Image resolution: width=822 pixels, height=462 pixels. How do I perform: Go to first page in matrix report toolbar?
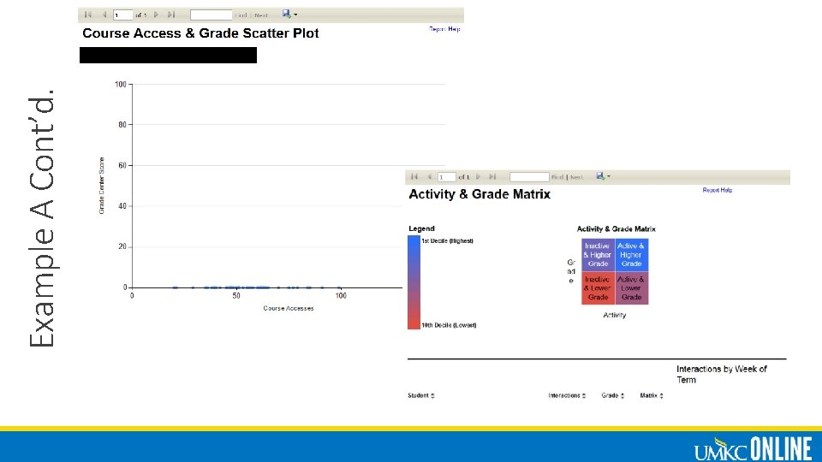pos(414,176)
